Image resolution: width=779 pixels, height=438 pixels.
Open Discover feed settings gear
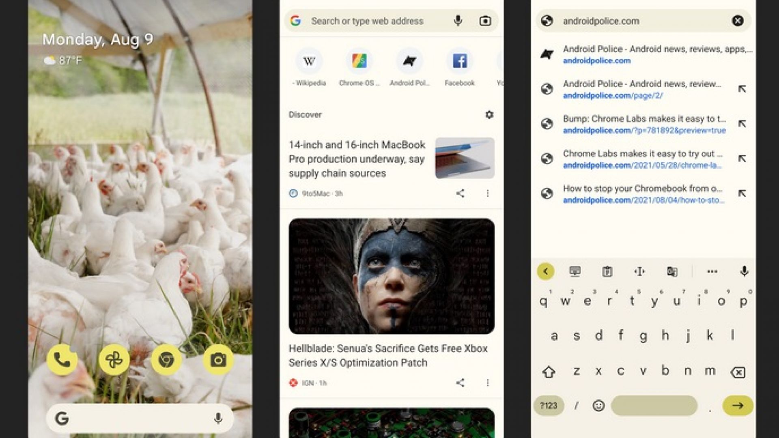pos(489,114)
